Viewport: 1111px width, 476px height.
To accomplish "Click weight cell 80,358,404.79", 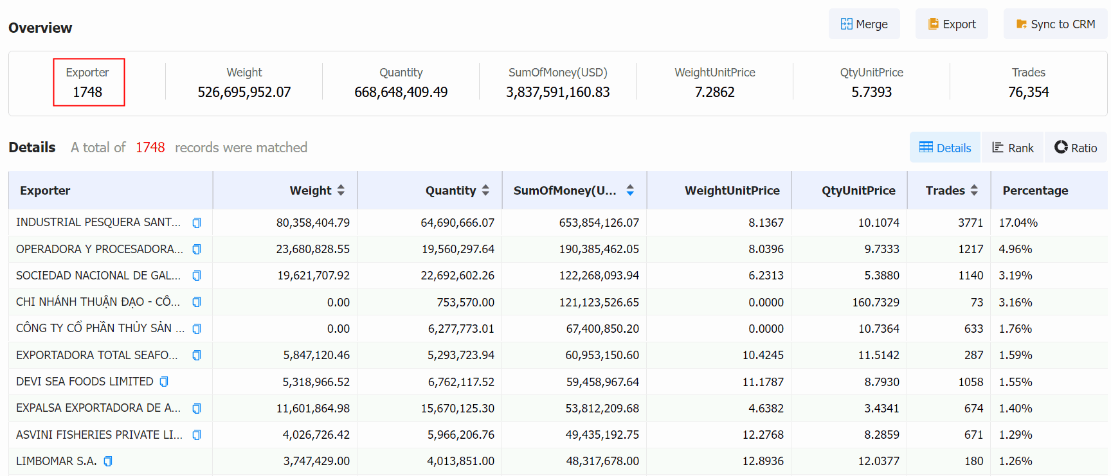I will point(313,223).
